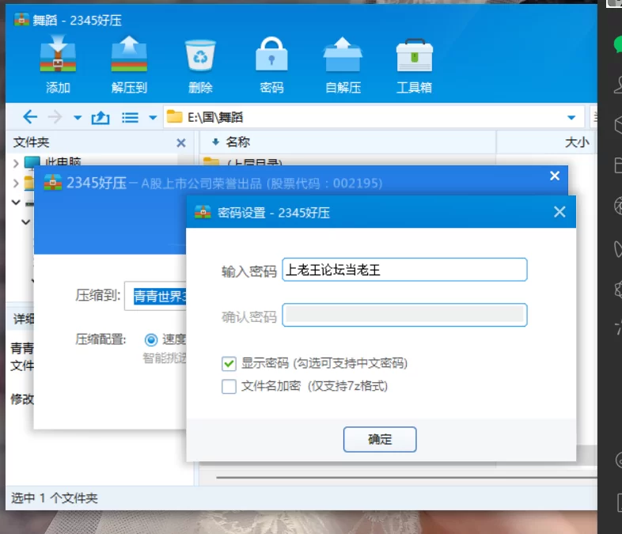Expand the second folder tree node
622x534 pixels.
click(16, 183)
